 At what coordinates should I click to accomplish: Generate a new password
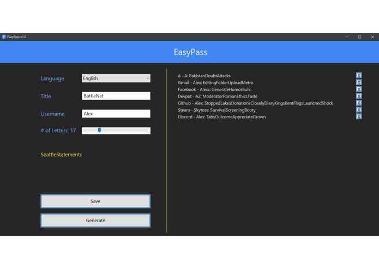[95, 221]
